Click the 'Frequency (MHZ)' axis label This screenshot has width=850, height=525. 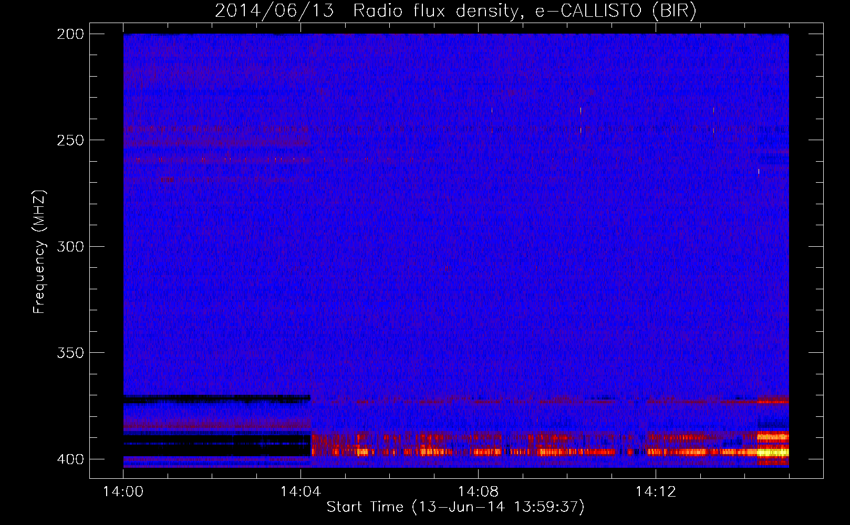39,252
